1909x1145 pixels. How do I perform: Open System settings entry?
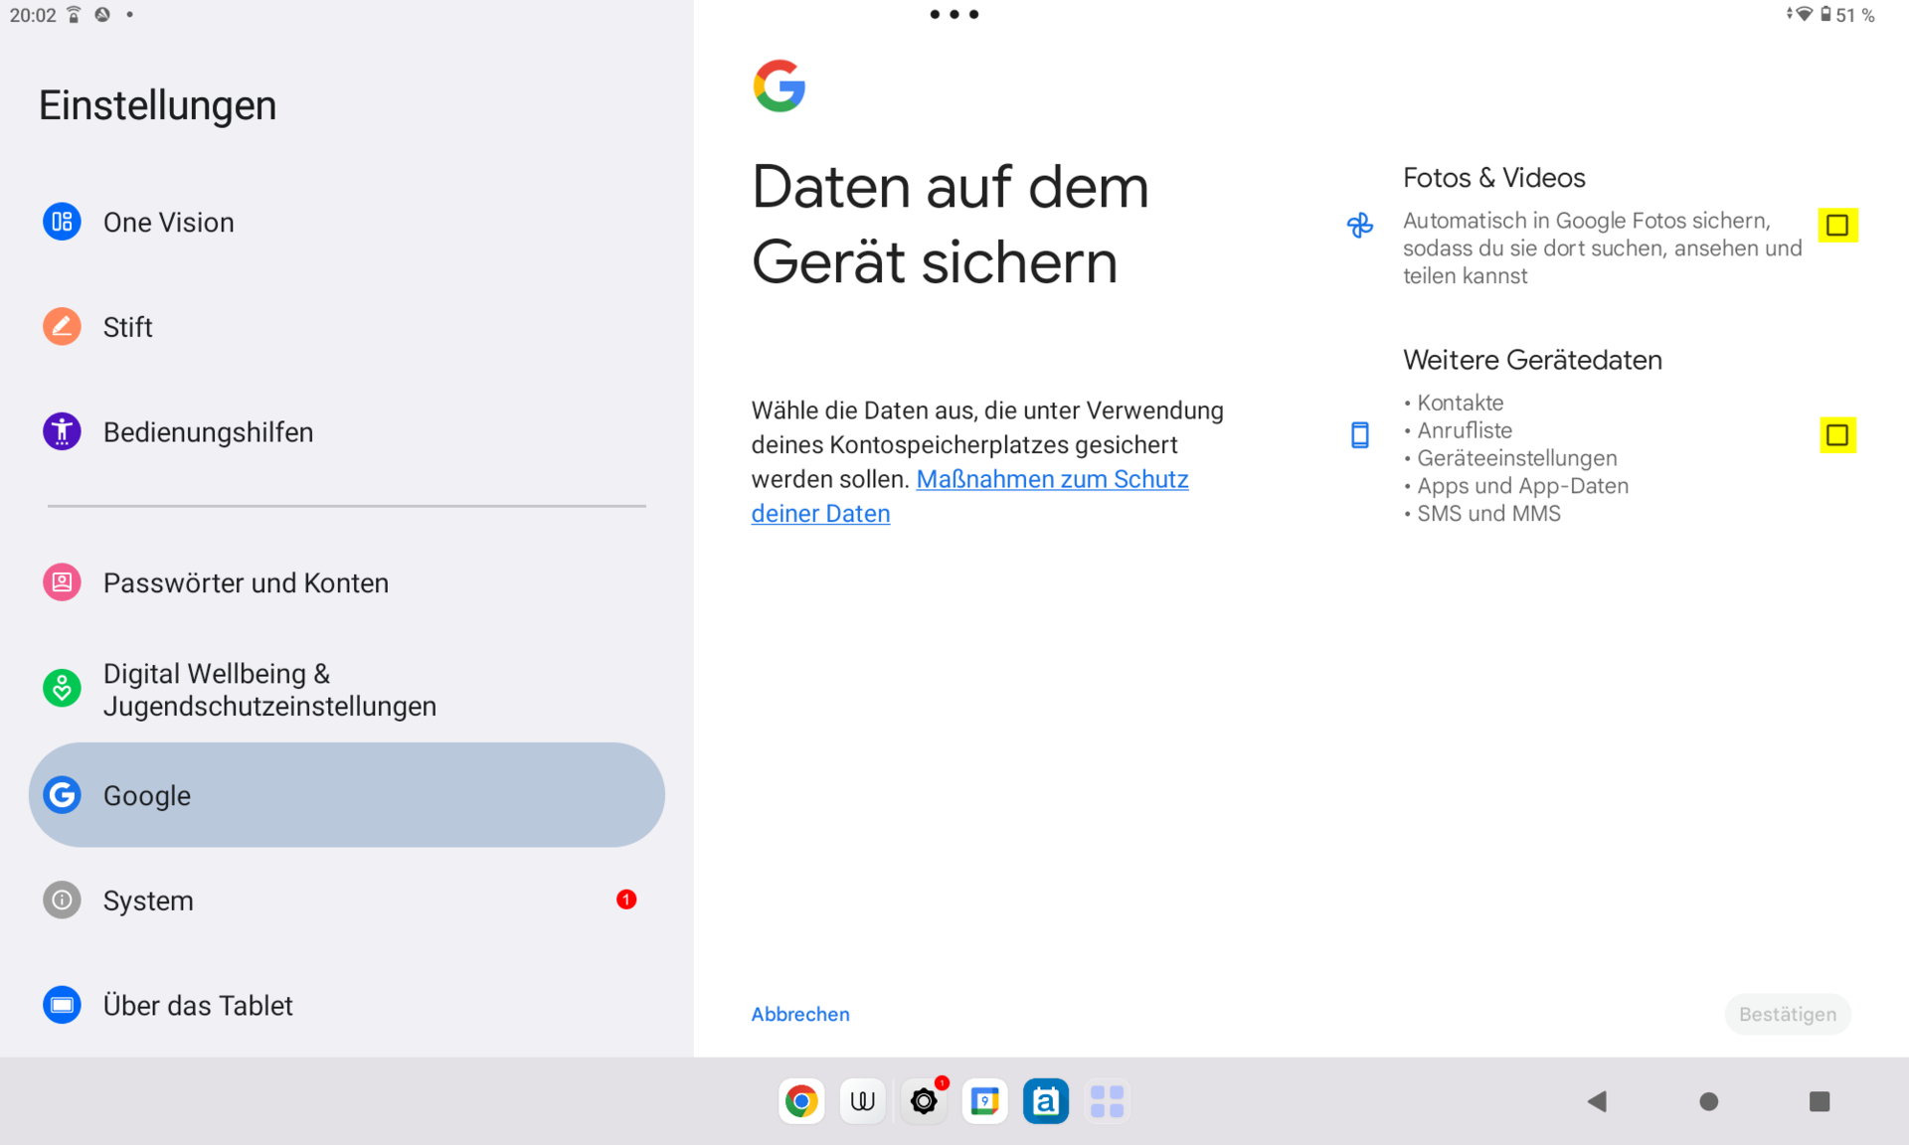click(x=148, y=900)
